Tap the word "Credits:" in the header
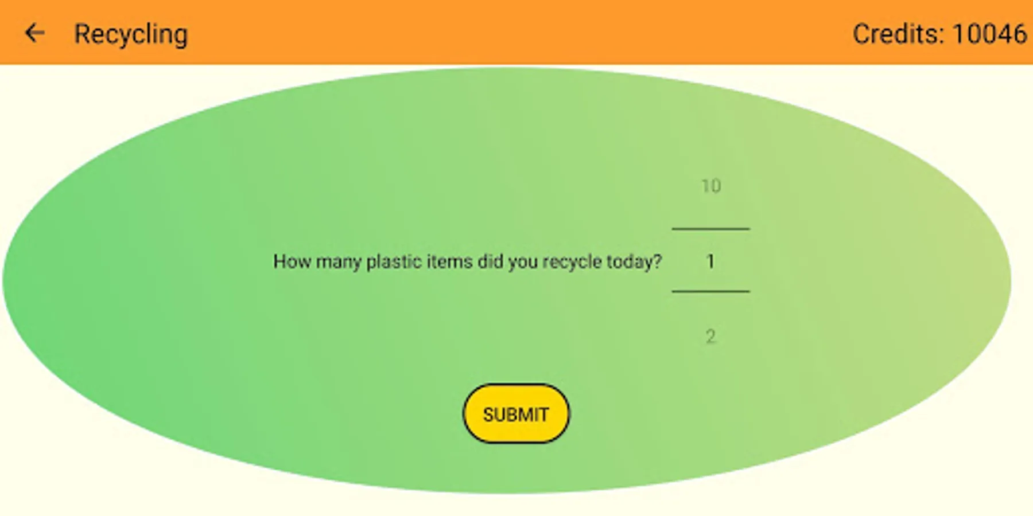 click(x=898, y=34)
